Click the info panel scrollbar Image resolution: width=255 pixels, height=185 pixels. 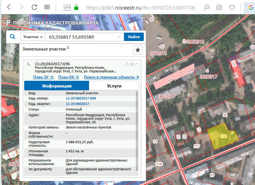[137, 131]
